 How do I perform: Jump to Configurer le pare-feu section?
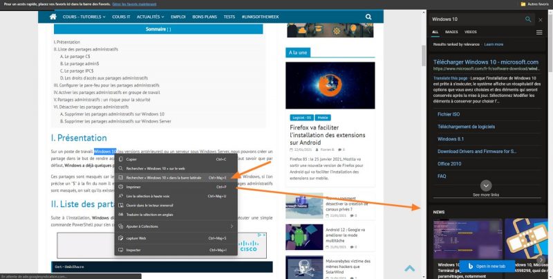(x=106, y=85)
